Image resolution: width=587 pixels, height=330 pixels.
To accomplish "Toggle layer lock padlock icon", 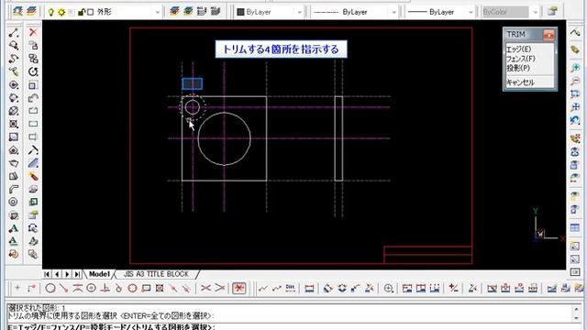I will tap(81, 12).
